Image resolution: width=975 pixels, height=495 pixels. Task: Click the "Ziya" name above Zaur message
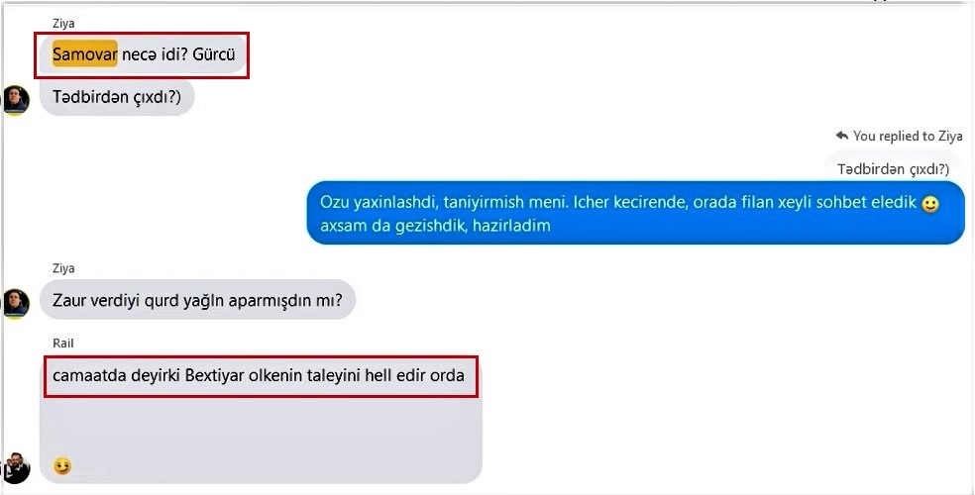(63, 268)
